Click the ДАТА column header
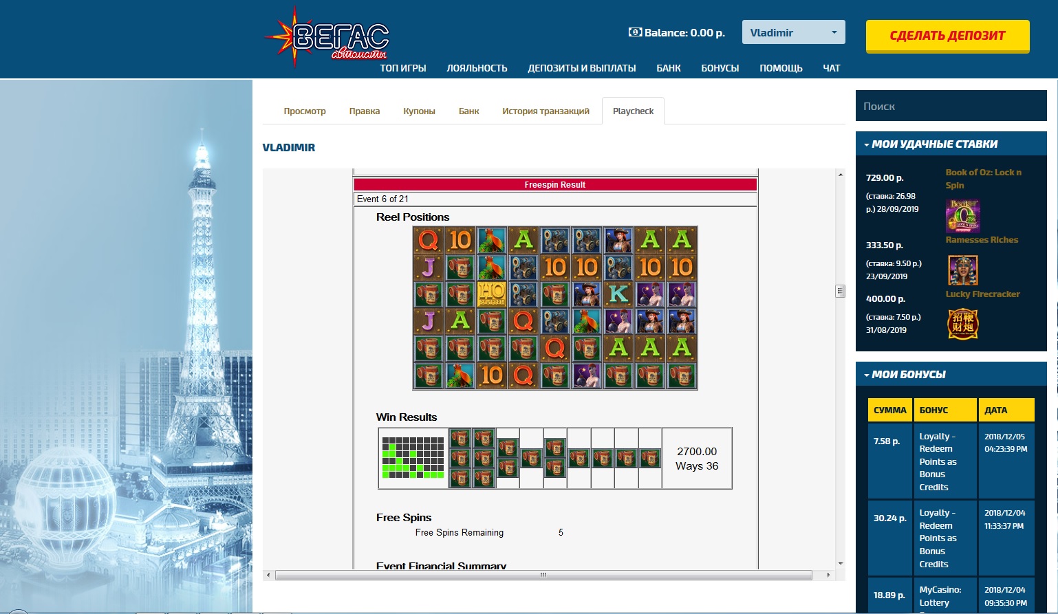This screenshot has width=1058, height=614. pyautogui.click(x=1006, y=410)
